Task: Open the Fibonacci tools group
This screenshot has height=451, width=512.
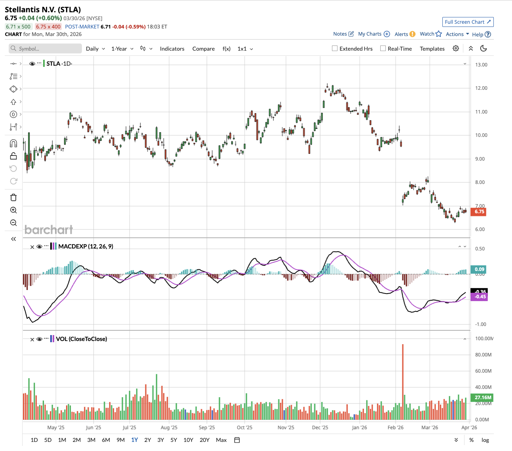Action: tap(13, 76)
